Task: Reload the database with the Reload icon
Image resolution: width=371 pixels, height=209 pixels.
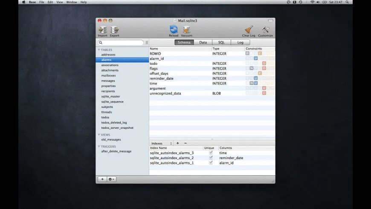Action: click(x=174, y=29)
